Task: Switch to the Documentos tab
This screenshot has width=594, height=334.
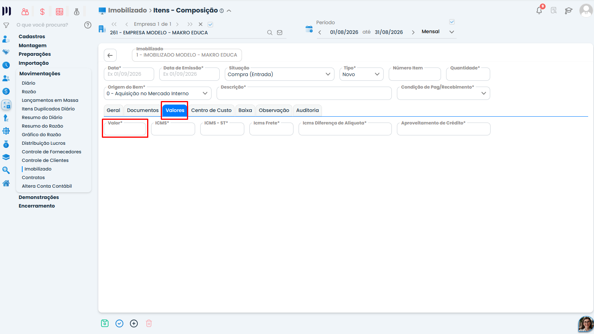Action: coord(143,110)
